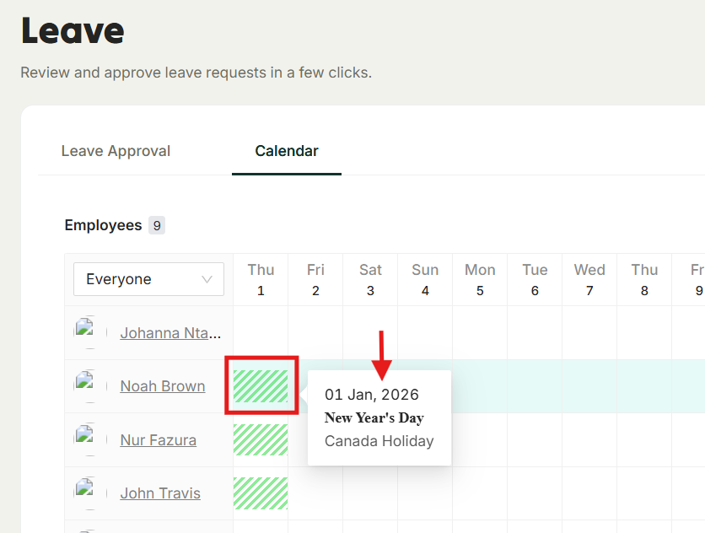This screenshot has height=533, width=705.
Task: Open John Travis employee link
Action: click(160, 493)
